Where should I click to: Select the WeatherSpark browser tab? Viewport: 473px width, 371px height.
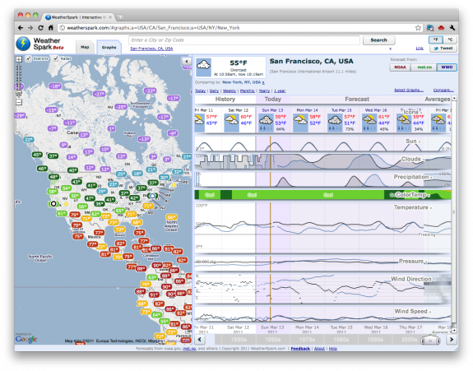(79, 17)
